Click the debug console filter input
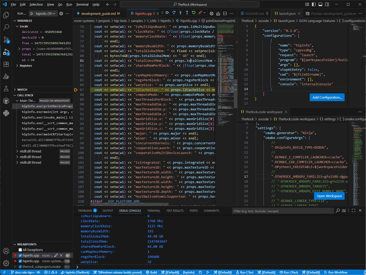 (x=283, y=211)
